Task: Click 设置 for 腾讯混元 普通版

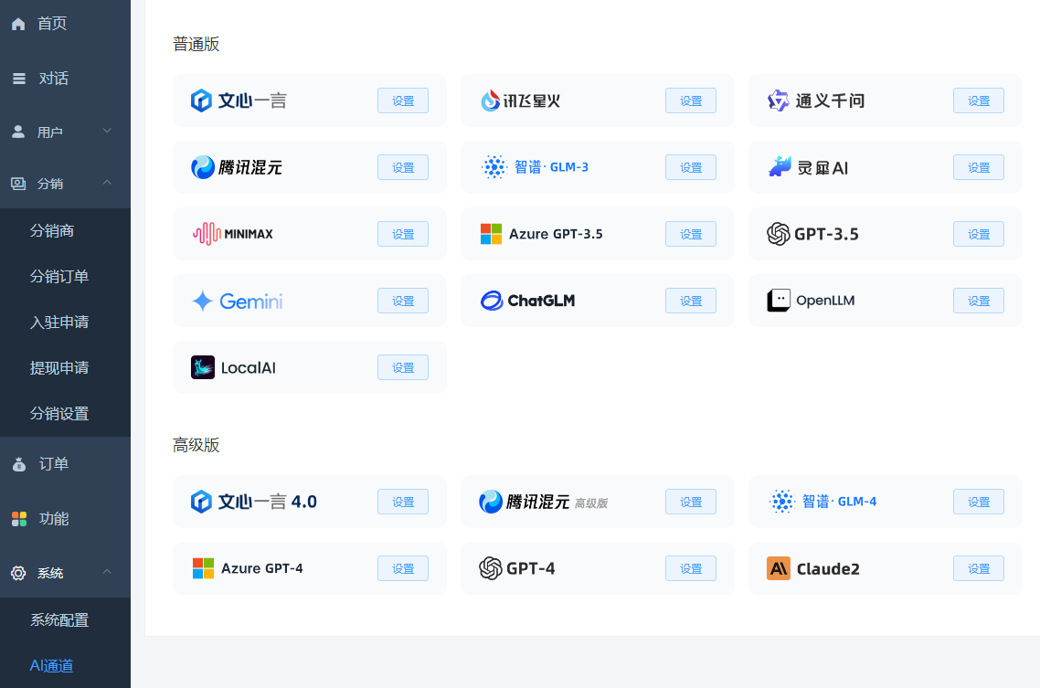Action: click(403, 167)
